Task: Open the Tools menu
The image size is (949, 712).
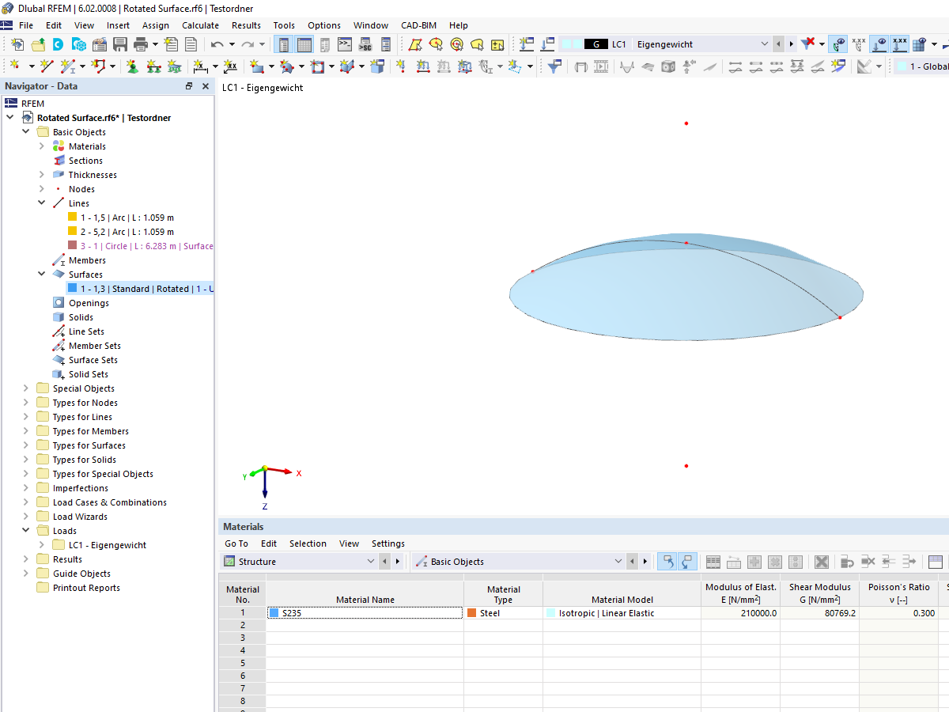Action: pos(284,25)
